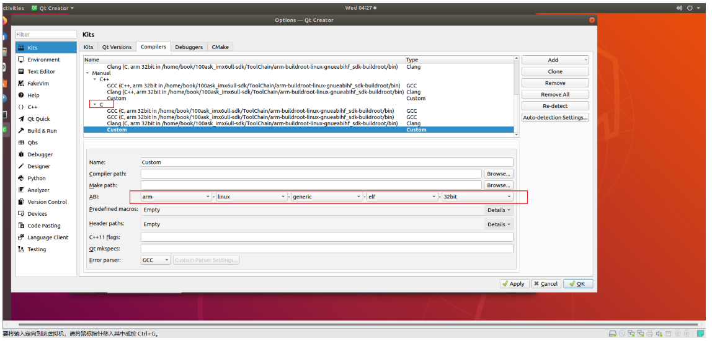Select the Kits category icon in sidebar
Screen dimensions: 712x341
click(21, 48)
